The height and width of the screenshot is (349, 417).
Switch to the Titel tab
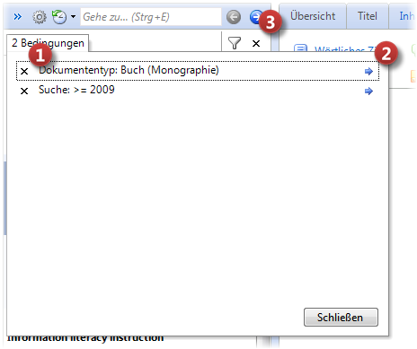tap(368, 16)
